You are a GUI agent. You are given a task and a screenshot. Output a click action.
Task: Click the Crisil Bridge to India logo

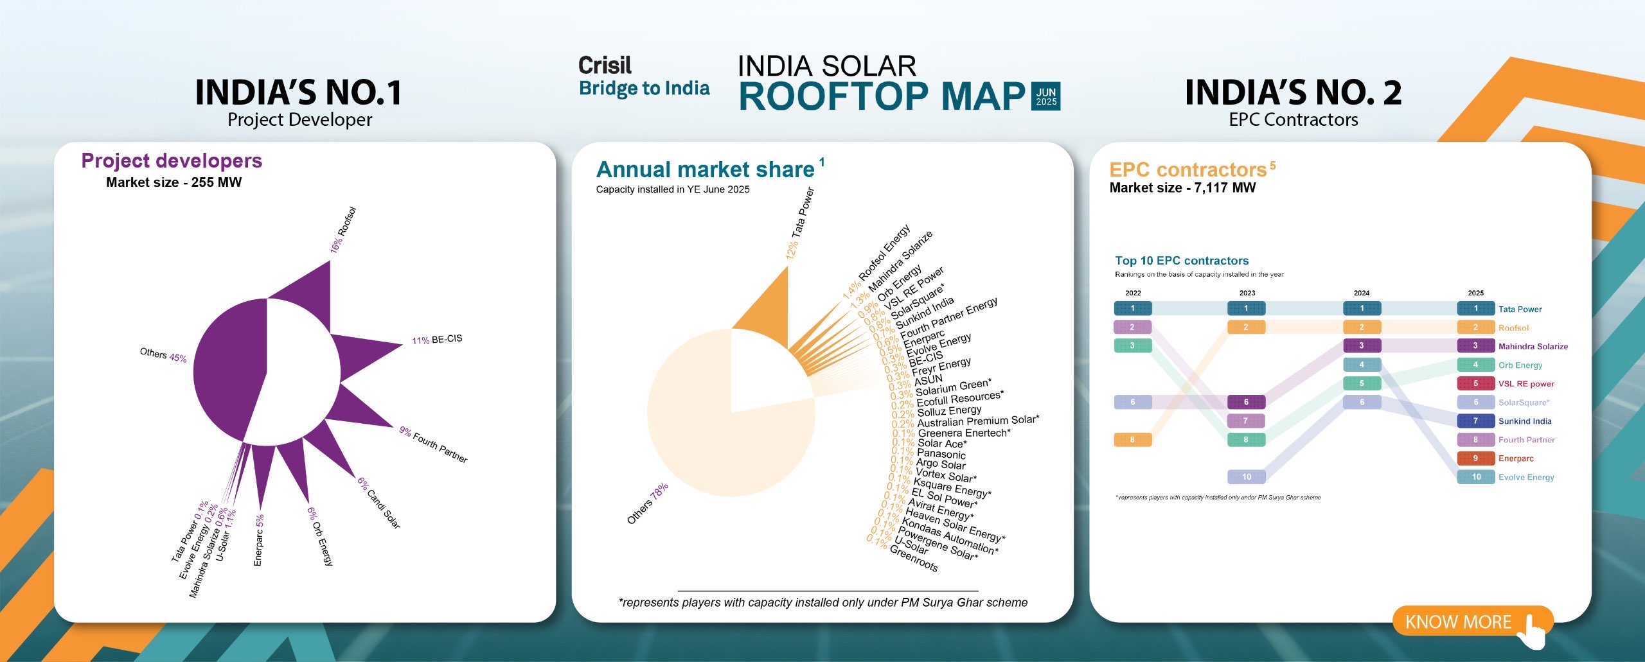click(644, 77)
